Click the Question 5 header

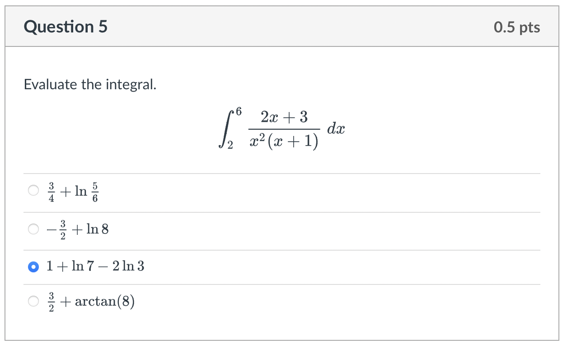tap(65, 27)
